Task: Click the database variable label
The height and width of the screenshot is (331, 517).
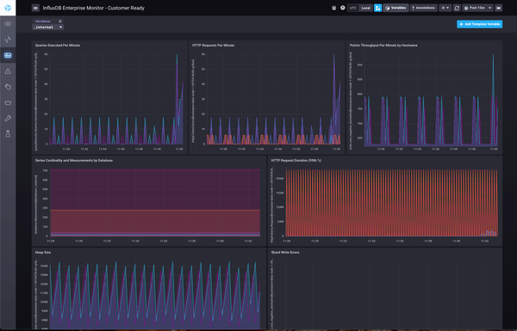Action: coord(42,21)
